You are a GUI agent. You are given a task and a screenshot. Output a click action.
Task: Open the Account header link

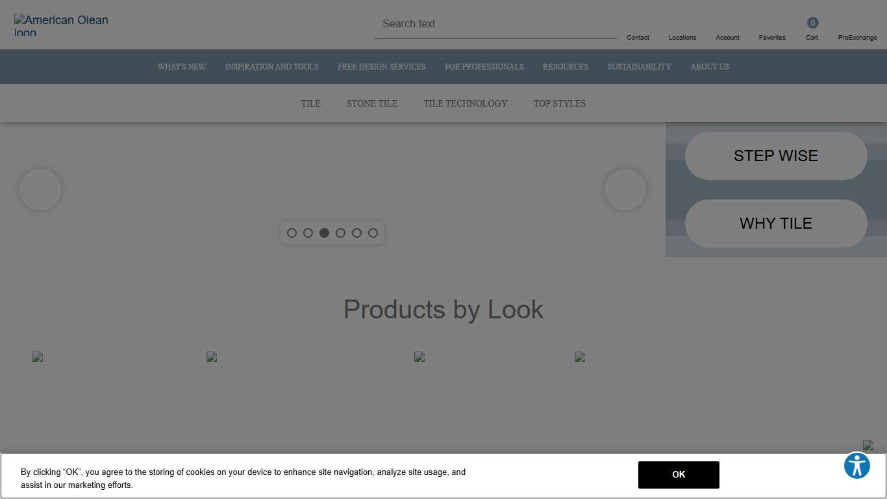click(727, 37)
